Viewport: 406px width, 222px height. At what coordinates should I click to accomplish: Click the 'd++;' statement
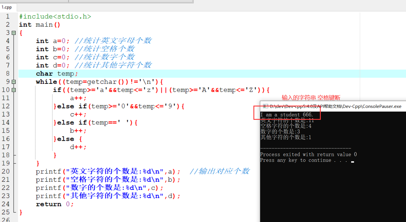[78, 147]
